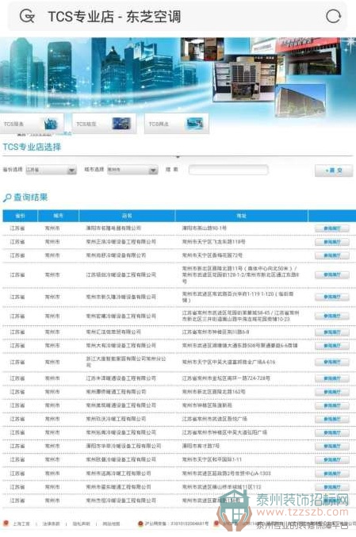The width and height of the screenshot is (356, 537).
Task: Open the legal terms footer link
Action: [x=51, y=524]
